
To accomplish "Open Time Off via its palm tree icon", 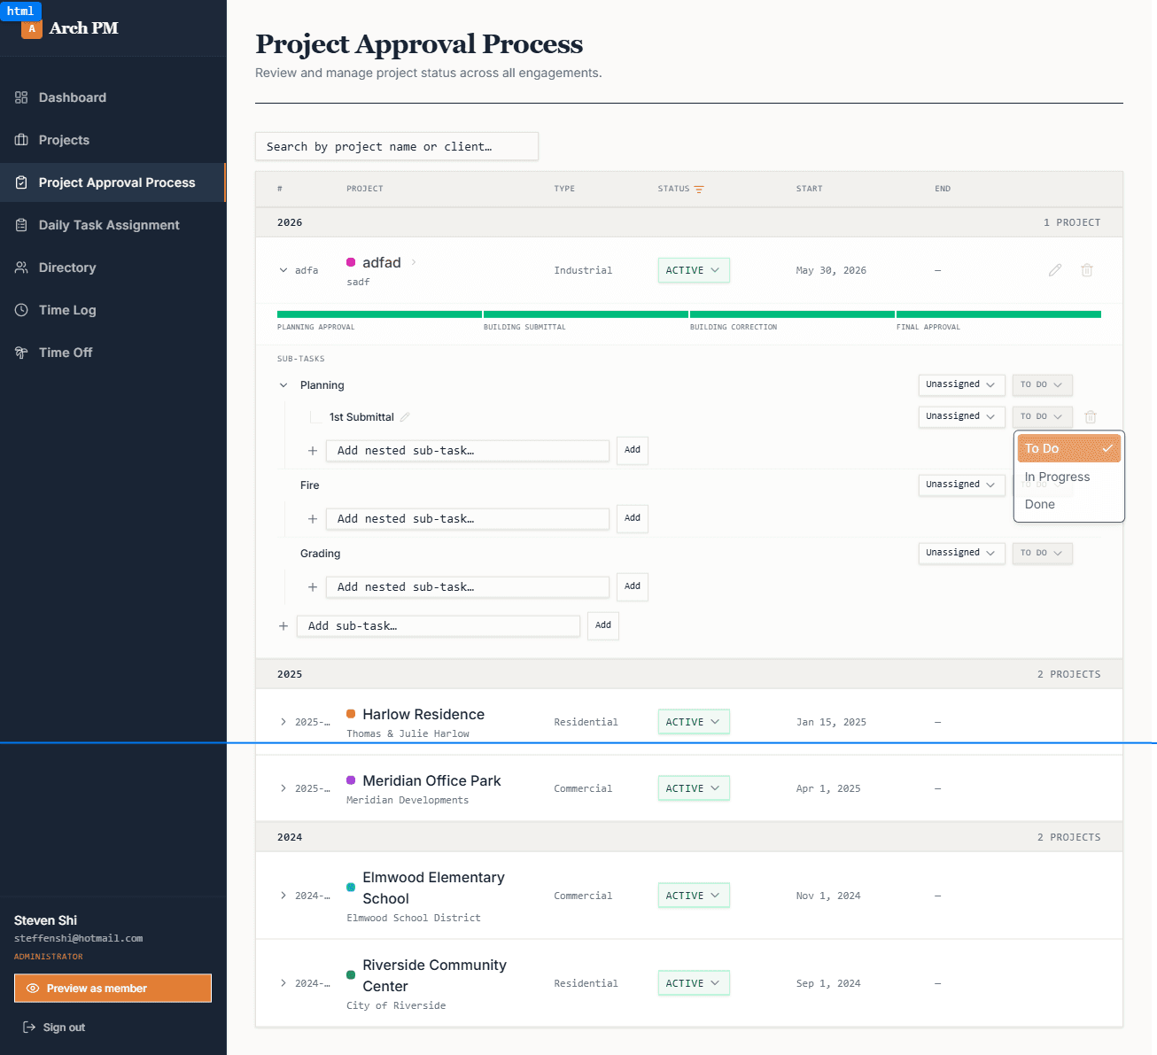I will [21, 353].
